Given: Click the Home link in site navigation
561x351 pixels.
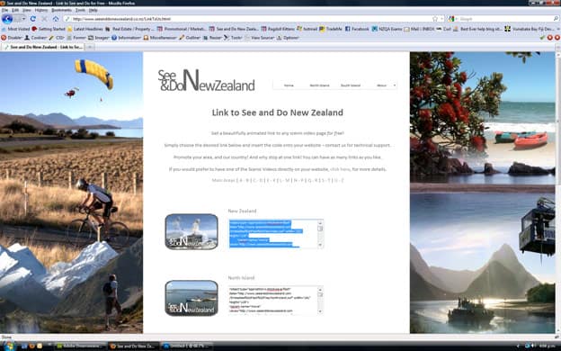Looking at the screenshot, I should [x=289, y=85].
